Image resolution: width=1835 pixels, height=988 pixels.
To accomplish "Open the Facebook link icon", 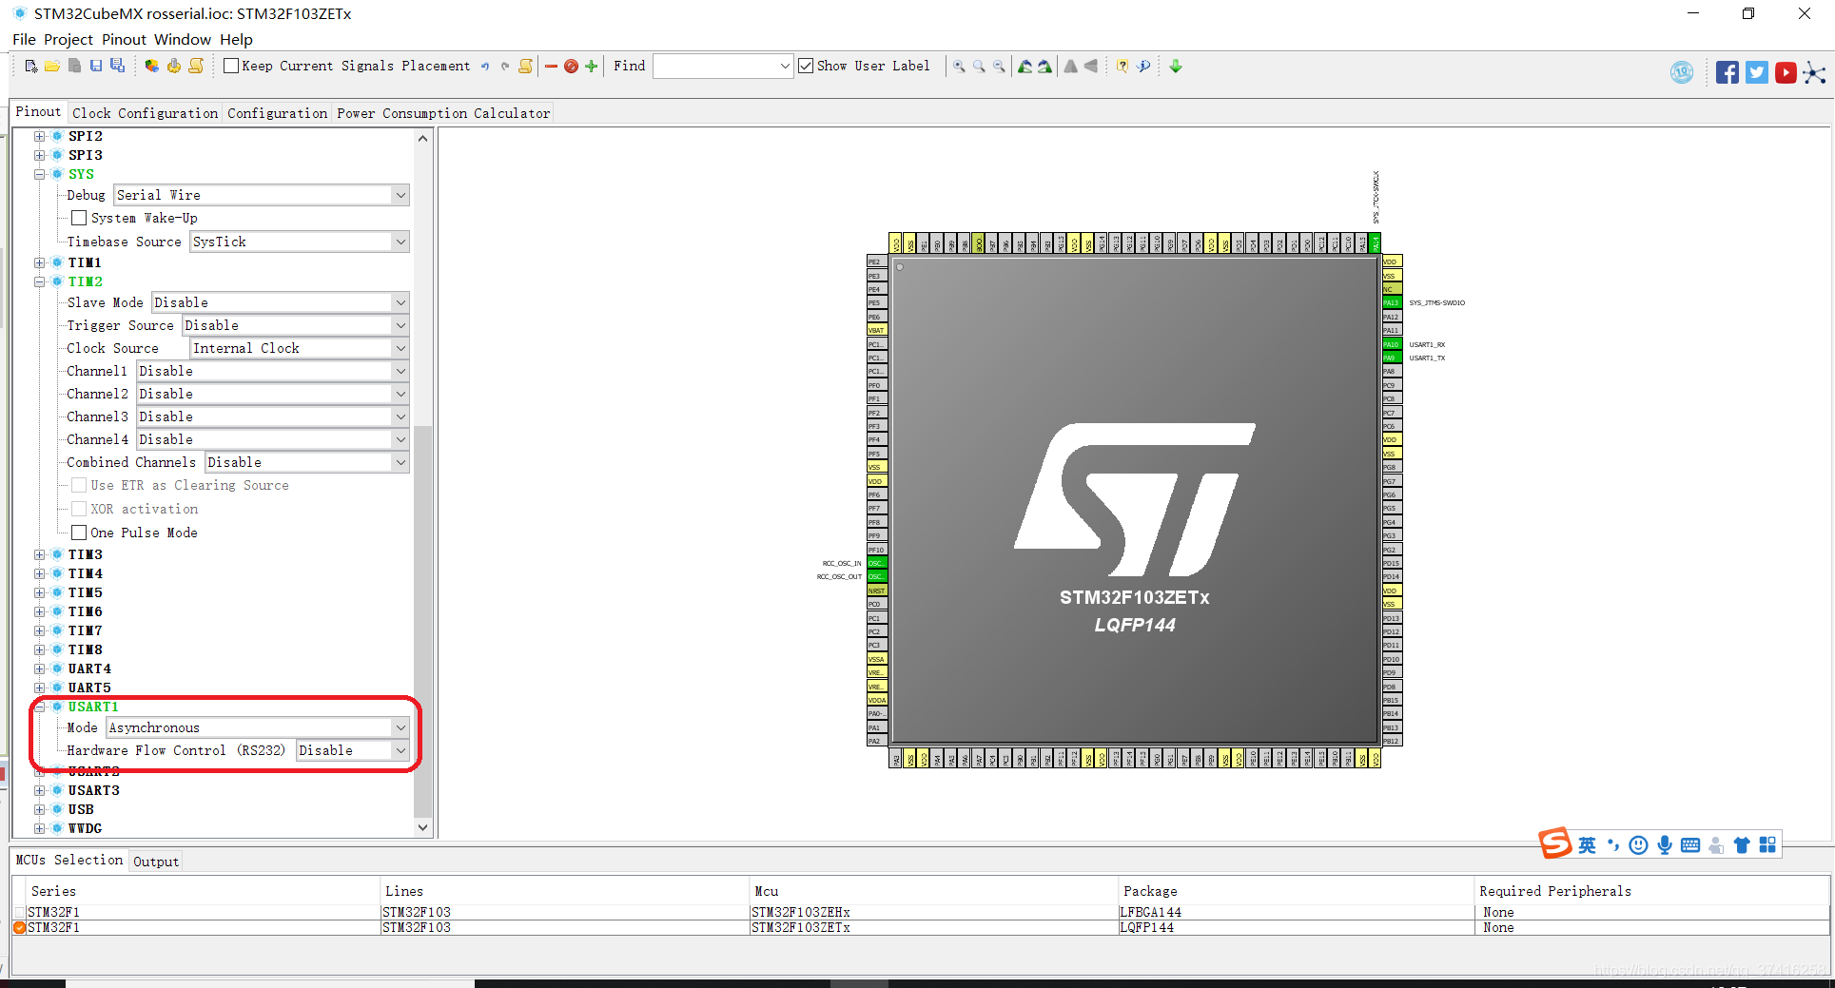I will click(1728, 72).
